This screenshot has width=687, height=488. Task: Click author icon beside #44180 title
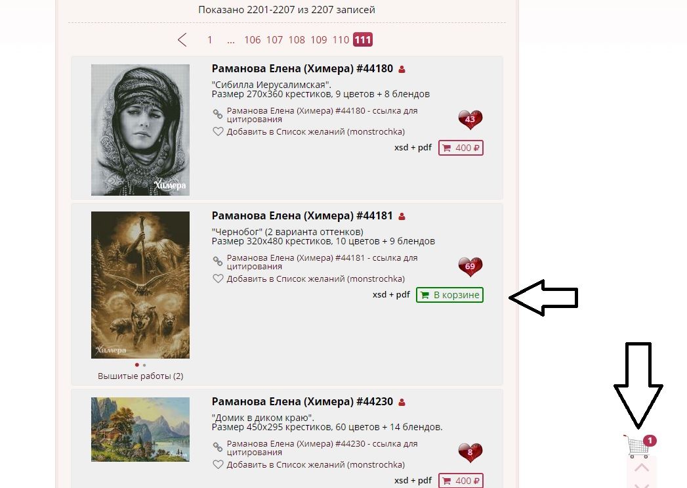(x=402, y=69)
